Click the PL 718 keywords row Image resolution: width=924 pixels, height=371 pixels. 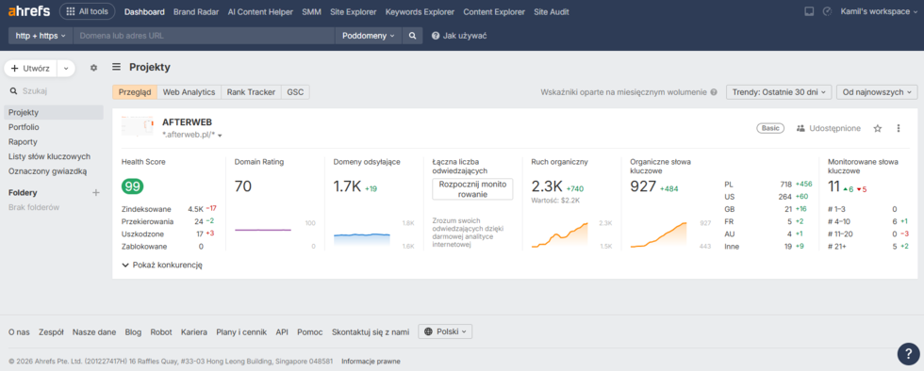pos(767,185)
